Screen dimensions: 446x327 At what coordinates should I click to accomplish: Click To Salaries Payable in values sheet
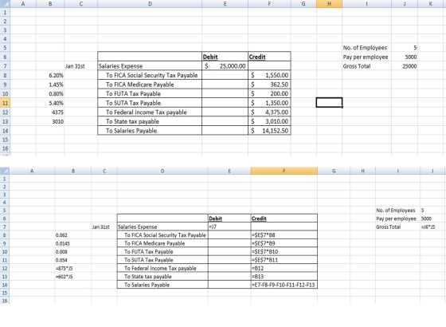(x=131, y=131)
